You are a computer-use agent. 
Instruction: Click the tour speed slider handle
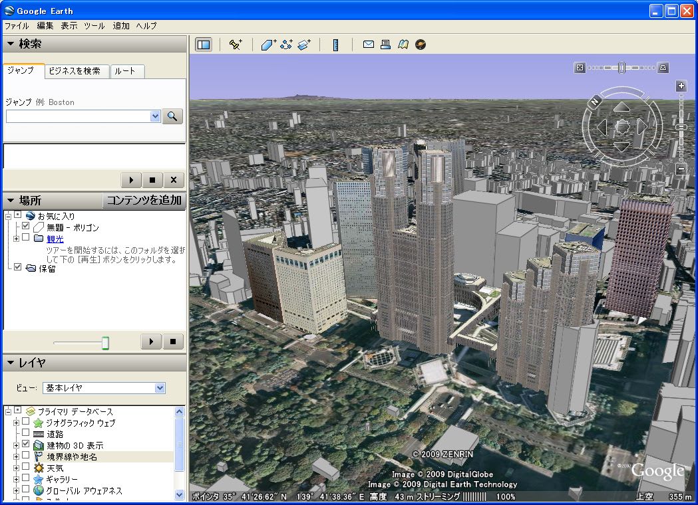coord(106,343)
